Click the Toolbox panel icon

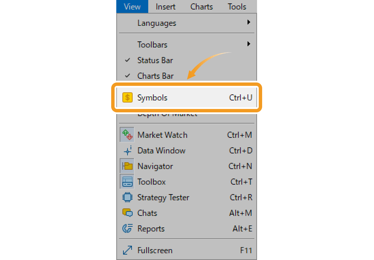tap(127, 182)
